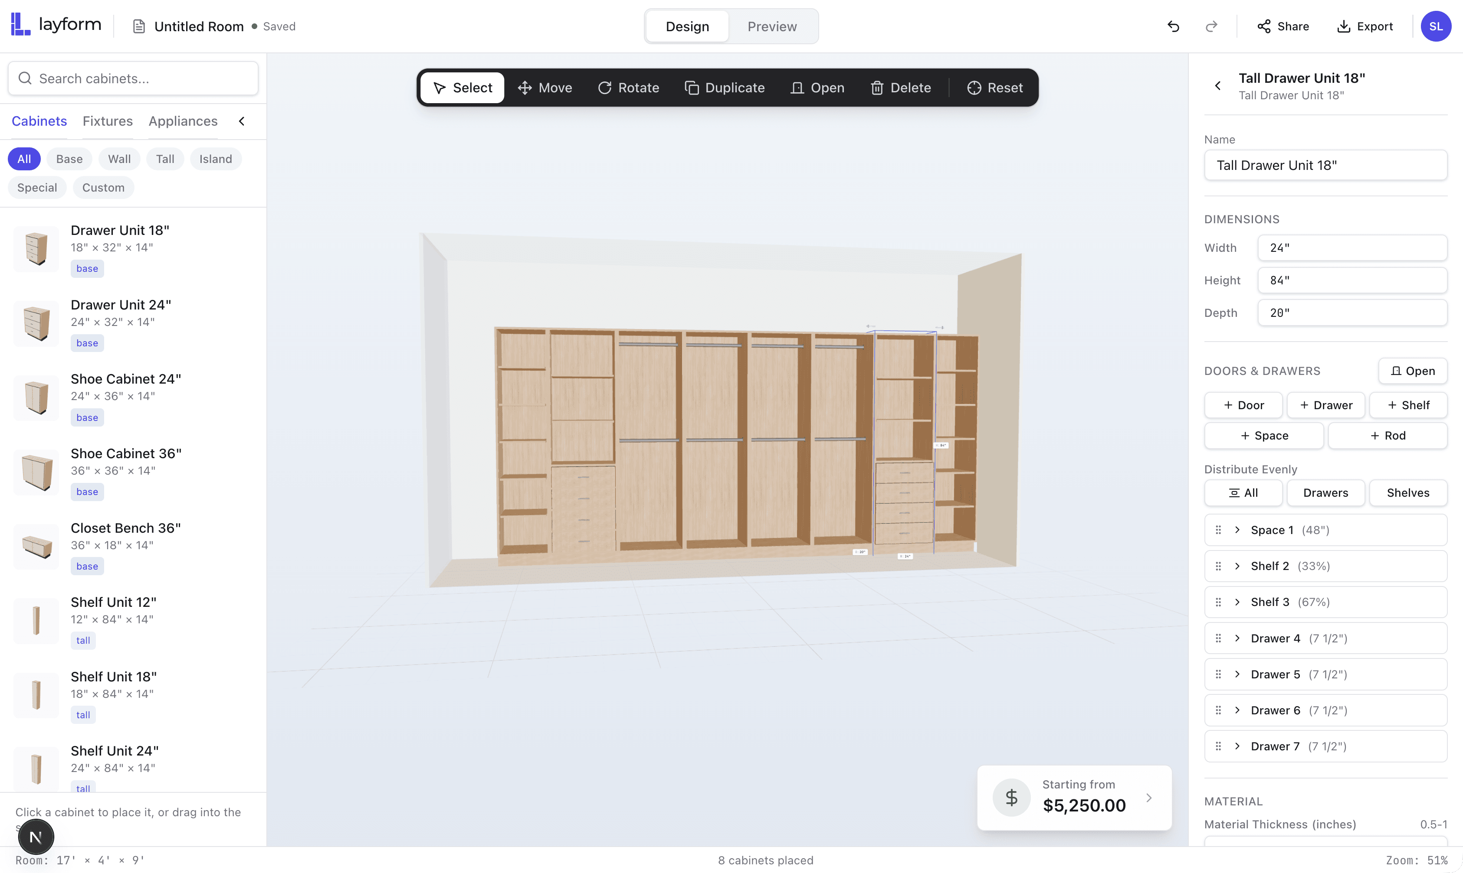Undo the last action
Viewport: 1463px width, 873px height.
coord(1173,26)
